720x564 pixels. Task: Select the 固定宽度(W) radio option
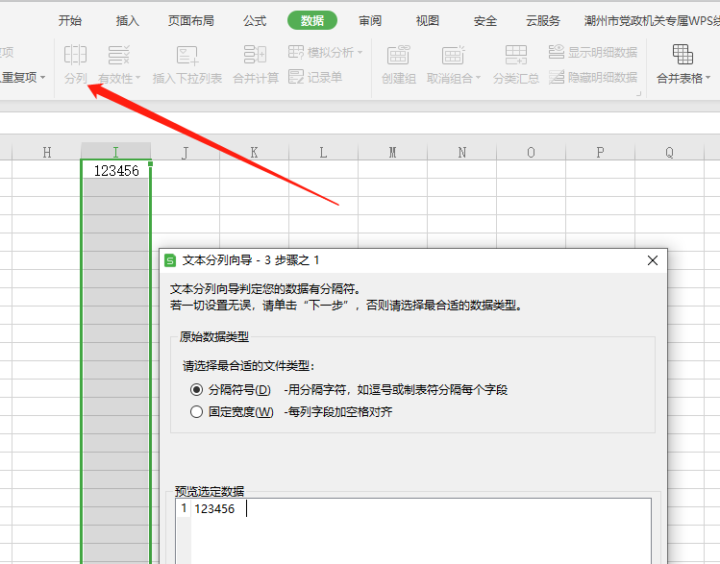pyautogui.click(x=196, y=411)
